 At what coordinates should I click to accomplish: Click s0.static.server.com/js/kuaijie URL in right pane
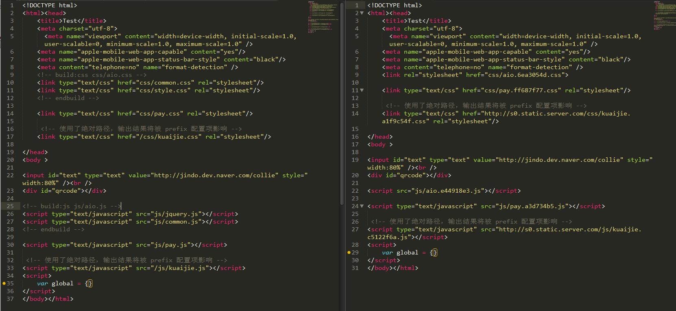click(570, 229)
